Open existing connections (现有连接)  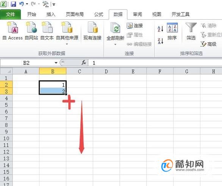(x=92, y=31)
